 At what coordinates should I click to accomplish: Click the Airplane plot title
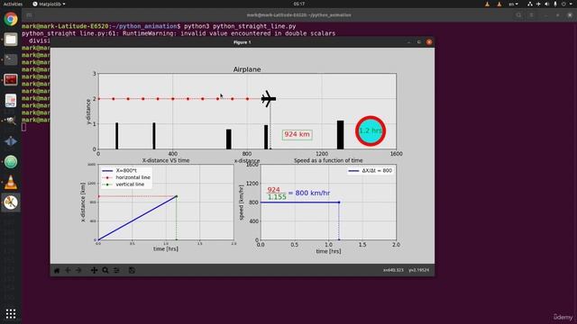point(247,69)
